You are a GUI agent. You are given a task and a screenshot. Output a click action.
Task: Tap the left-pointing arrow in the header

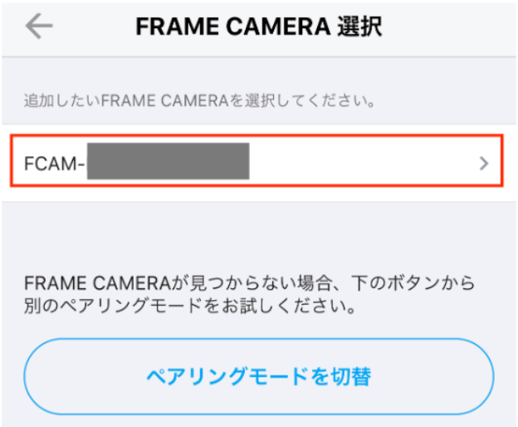(39, 27)
